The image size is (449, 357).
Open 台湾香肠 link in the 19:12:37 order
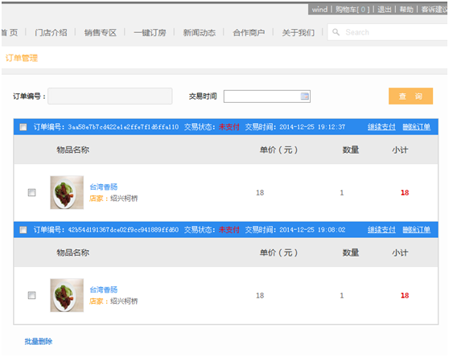[x=104, y=187]
